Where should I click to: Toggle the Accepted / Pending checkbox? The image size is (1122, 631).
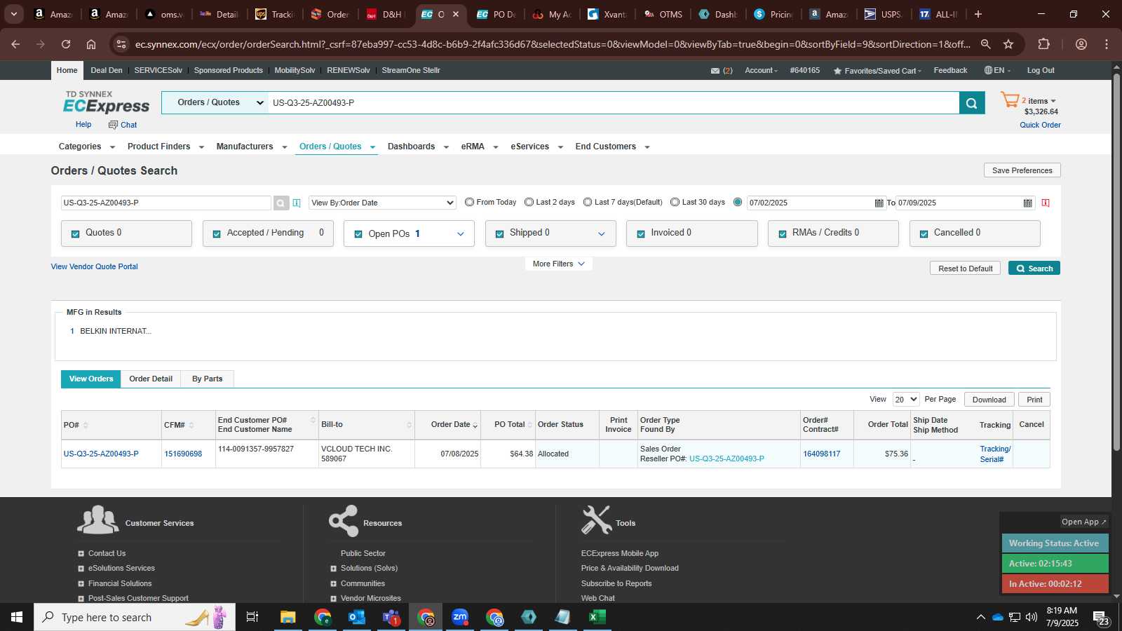tap(217, 234)
